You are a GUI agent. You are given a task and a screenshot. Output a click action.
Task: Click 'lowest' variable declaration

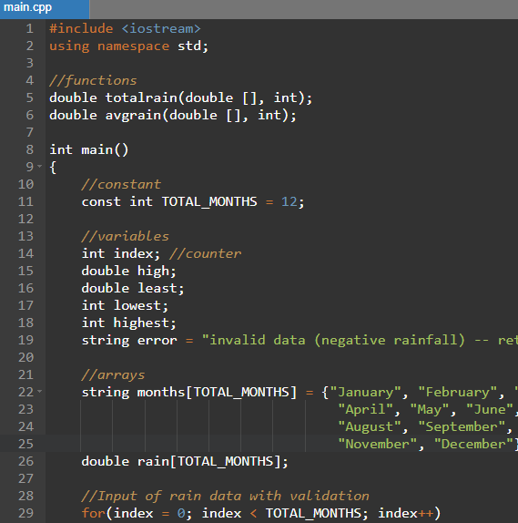point(137,305)
